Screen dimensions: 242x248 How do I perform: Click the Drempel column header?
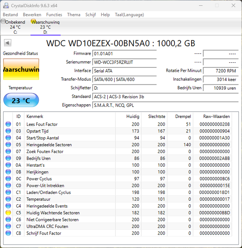point(180,116)
